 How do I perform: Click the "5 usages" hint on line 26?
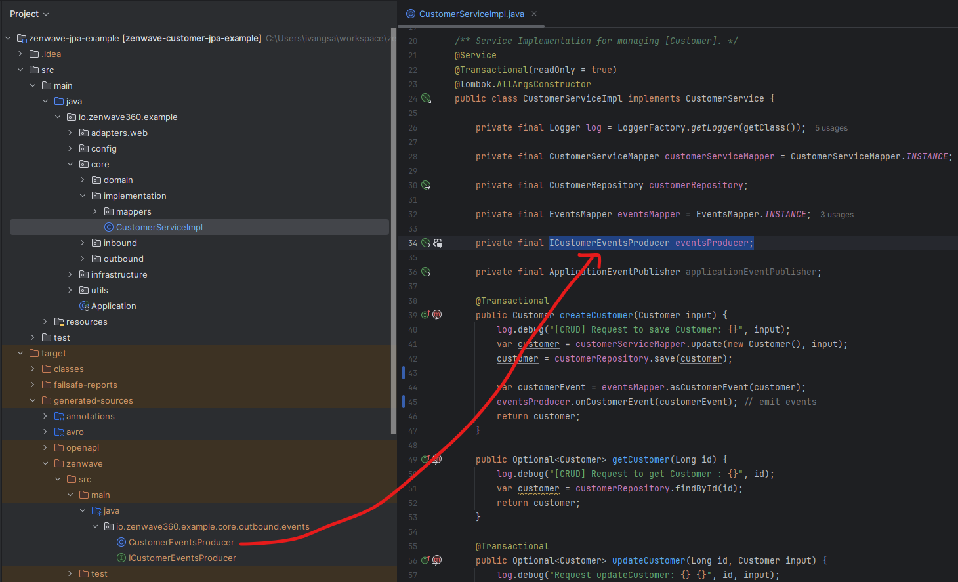click(831, 128)
